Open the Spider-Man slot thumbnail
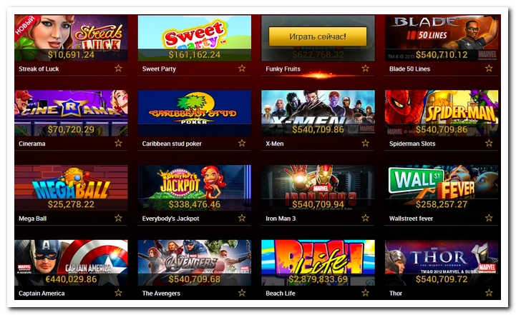This screenshot has height=315, width=516. coord(442,113)
